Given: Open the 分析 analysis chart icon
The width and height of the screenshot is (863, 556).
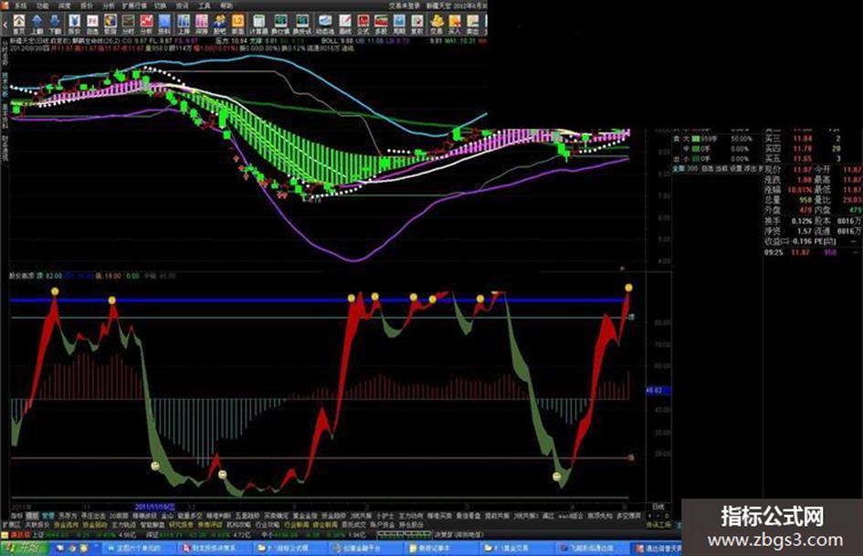Looking at the screenshot, I should pos(146,24).
